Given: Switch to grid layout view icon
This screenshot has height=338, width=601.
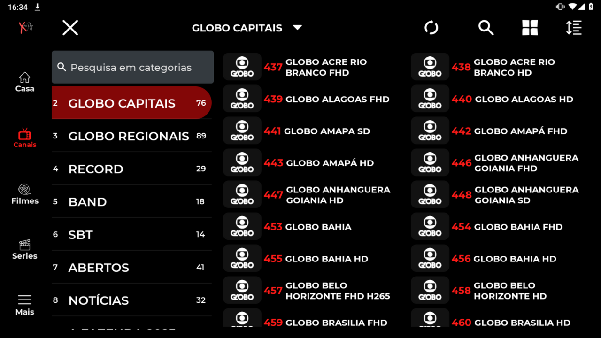Looking at the screenshot, I should (x=530, y=28).
